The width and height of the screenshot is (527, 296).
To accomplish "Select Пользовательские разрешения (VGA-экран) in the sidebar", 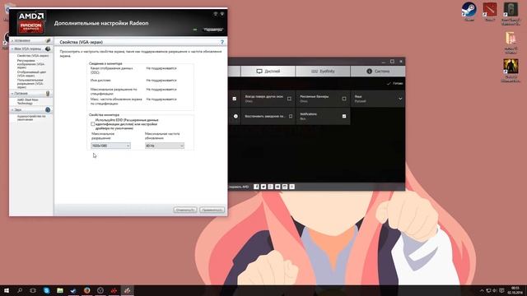I will point(30,84).
